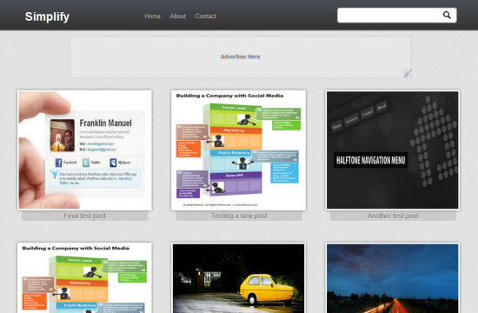478x313 pixels.
Task: Click the Simplify site logo
Action: 47,17
